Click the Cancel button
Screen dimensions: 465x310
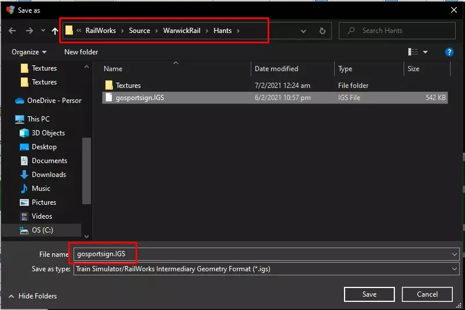point(427,294)
